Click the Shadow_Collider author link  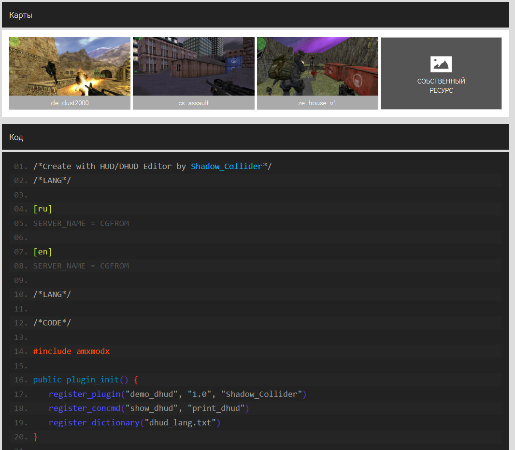[227, 166]
